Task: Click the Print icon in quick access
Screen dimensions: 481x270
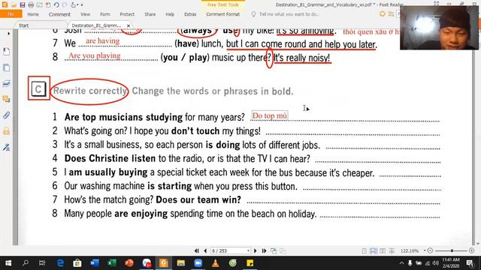Action: coord(31,5)
